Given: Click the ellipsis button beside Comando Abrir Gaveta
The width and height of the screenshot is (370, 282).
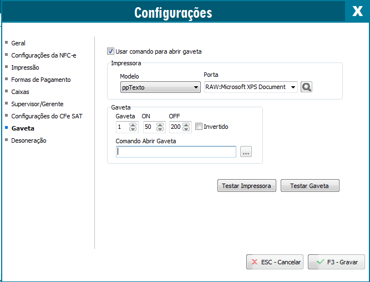Looking at the screenshot, I should click(246, 152).
